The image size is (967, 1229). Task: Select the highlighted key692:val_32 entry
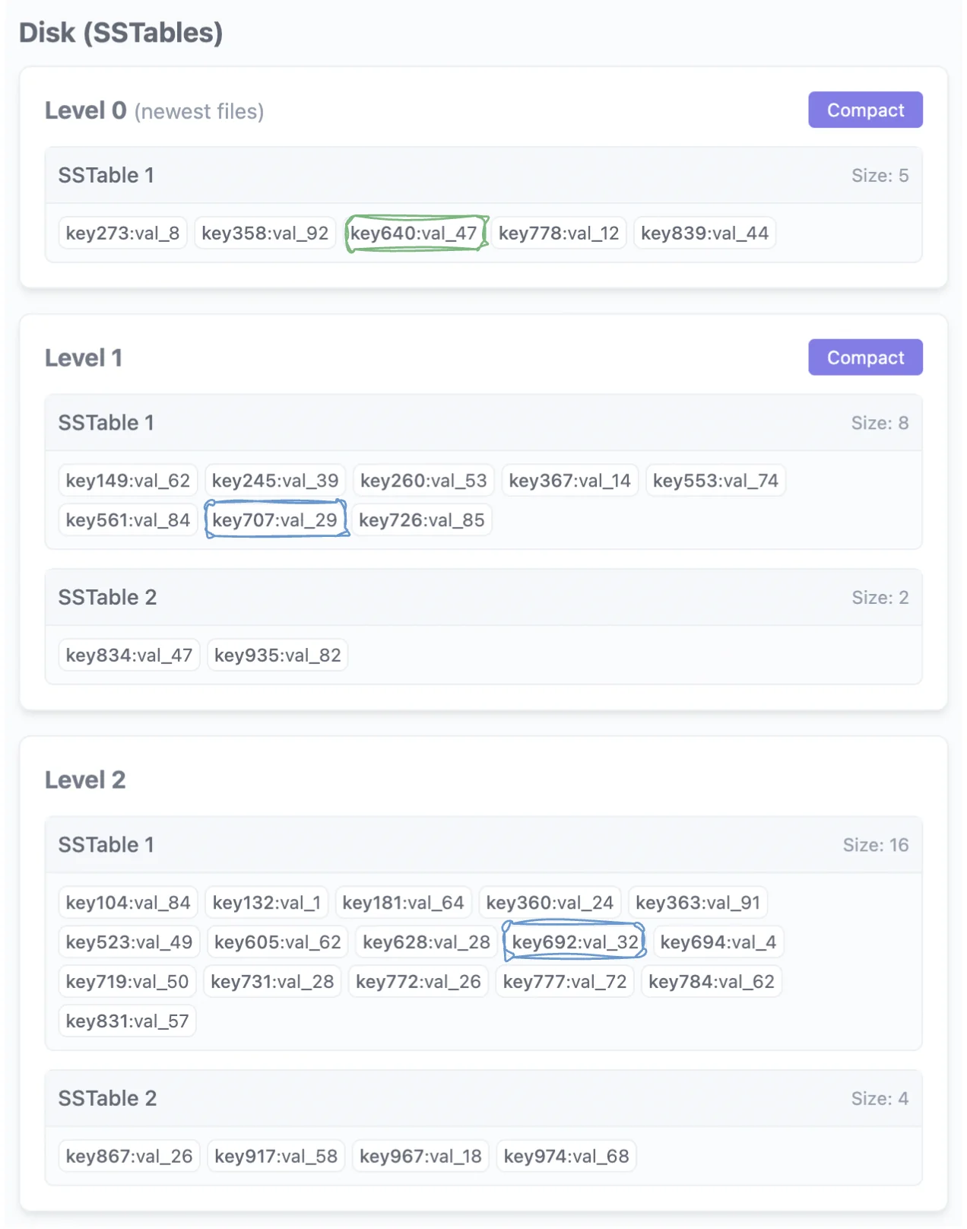point(574,942)
